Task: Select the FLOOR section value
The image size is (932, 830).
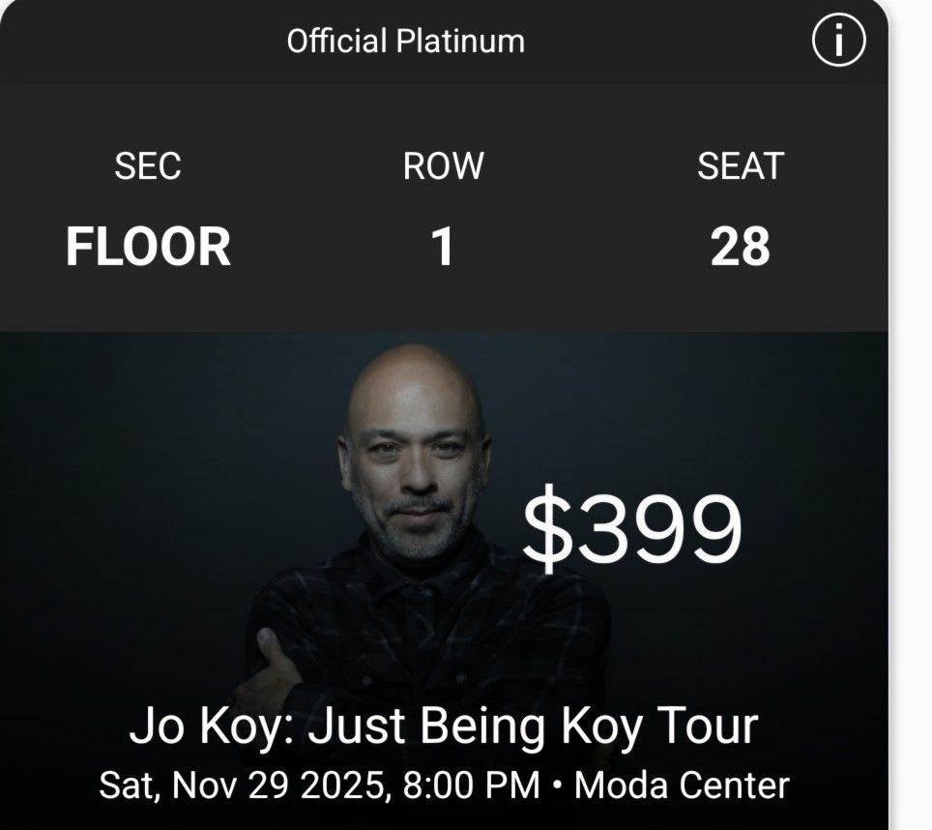Action: (x=149, y=247)
